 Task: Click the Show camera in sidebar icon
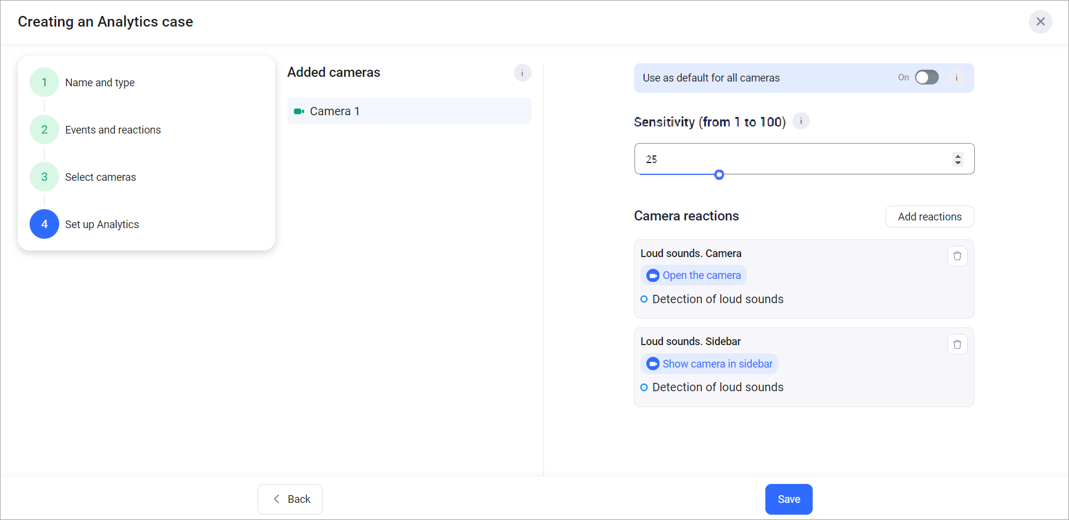(653, 363)
